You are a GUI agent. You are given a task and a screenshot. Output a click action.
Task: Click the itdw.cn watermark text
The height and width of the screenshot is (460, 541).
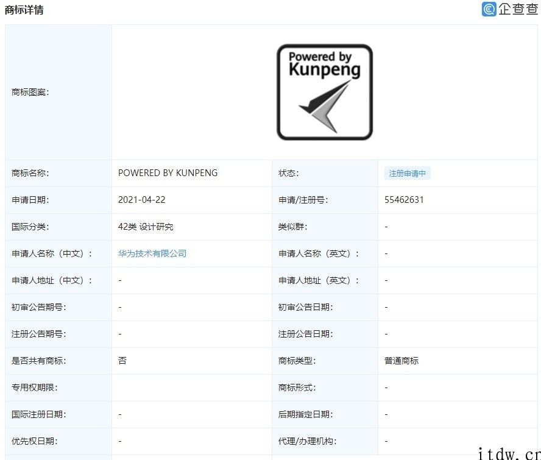[x=509, y=453]
